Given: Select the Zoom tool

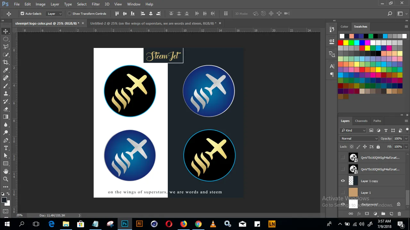Looking at the screenshot, I should pos(6,179).
